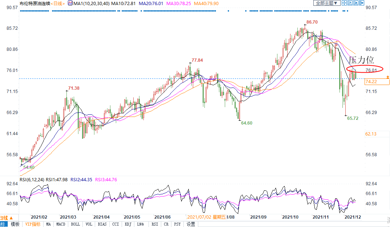Select the RSI indicator tab

155,224
